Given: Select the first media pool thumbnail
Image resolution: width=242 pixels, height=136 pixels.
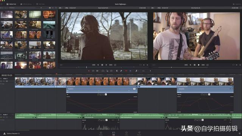Looking at the screenshot, I should [x=6, y=14].
